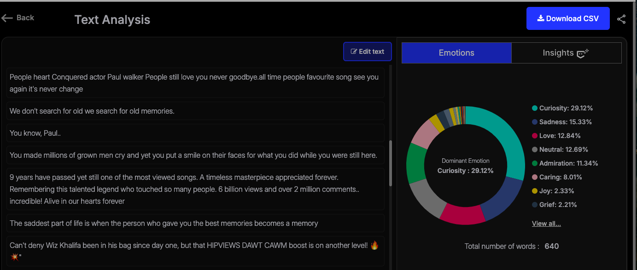
Task: Click the gray Neutral donut segment
Action: coord(427,198)
